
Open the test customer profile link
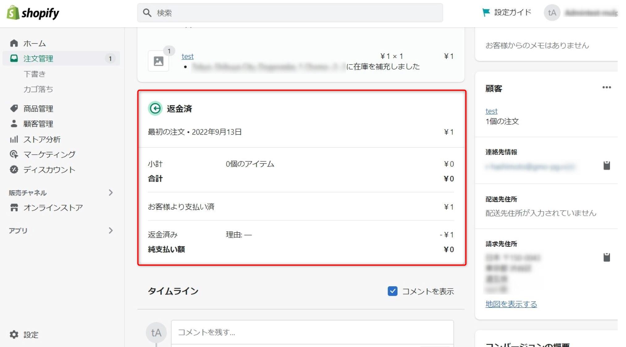click(491, 111)
